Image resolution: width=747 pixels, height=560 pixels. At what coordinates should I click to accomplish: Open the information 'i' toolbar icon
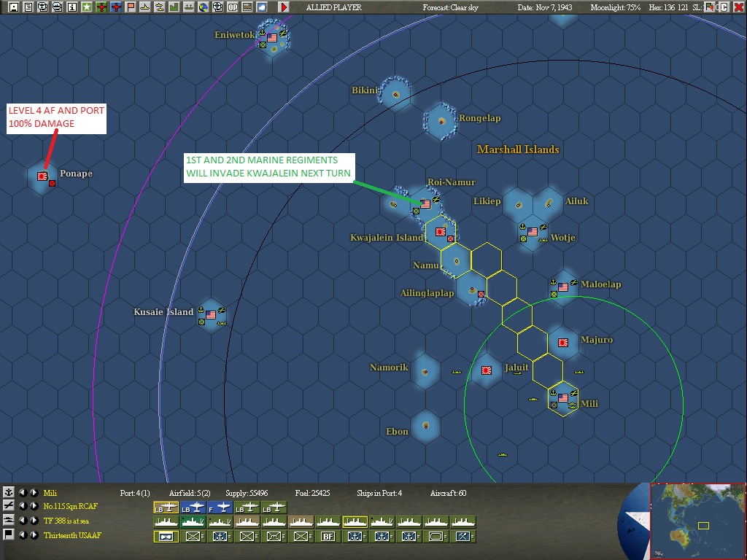coord(71,7)
